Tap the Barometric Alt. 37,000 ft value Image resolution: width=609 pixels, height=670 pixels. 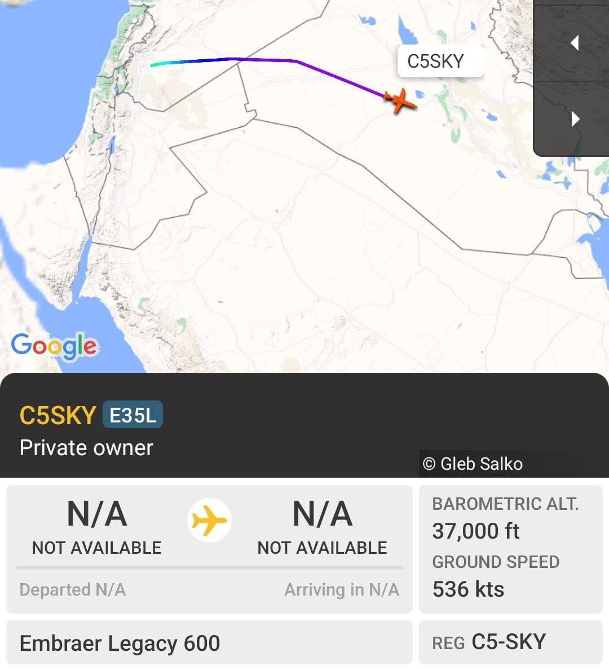point(476,531)
